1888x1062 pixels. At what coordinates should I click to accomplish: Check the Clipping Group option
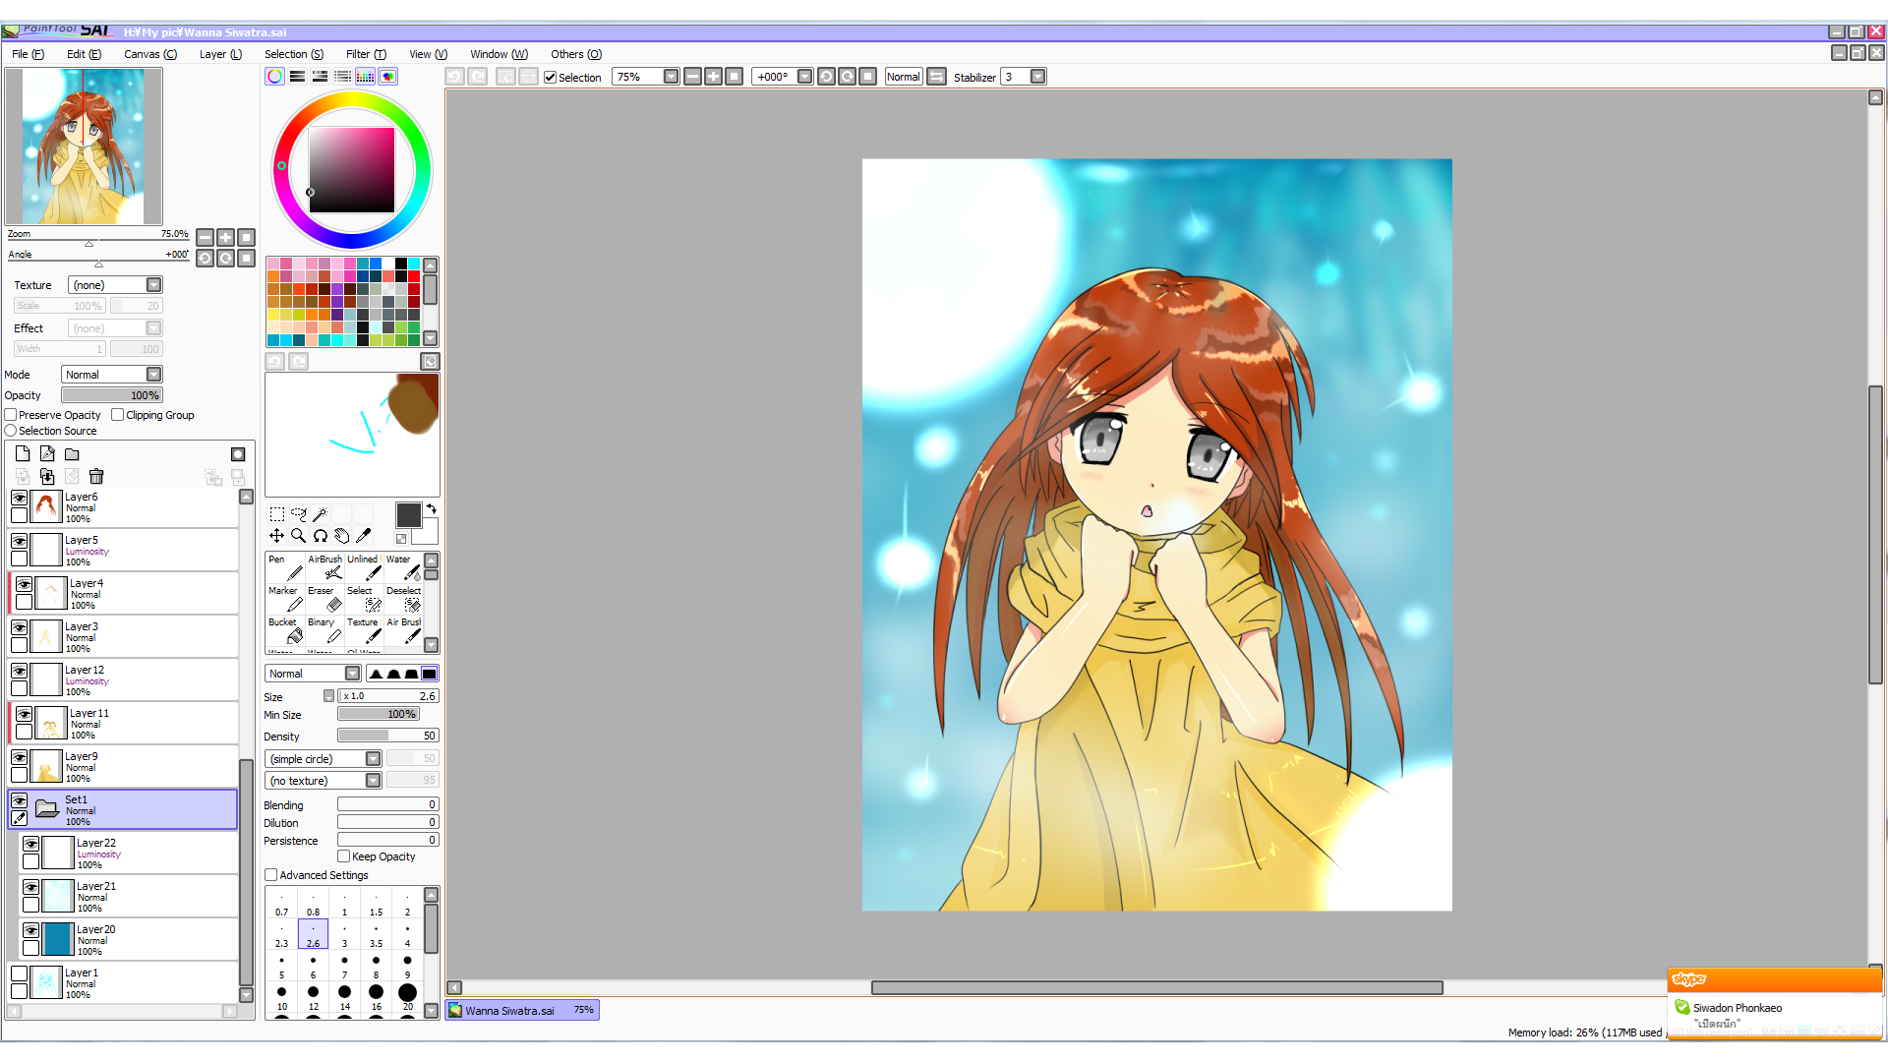[x=118, y=415]
